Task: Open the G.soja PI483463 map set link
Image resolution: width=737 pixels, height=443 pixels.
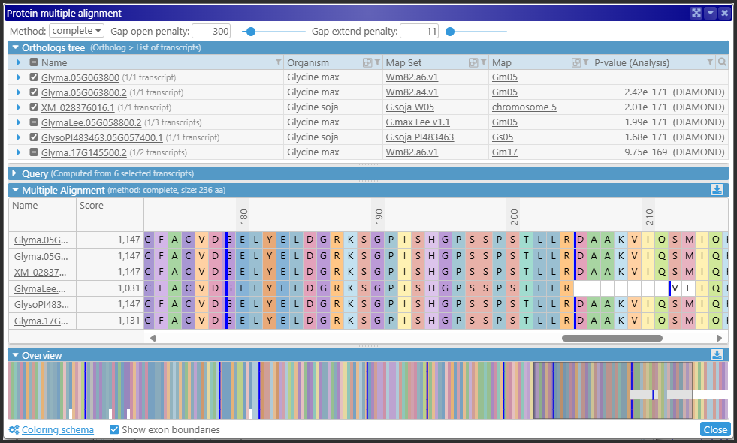Action: [x=420, y=137]
